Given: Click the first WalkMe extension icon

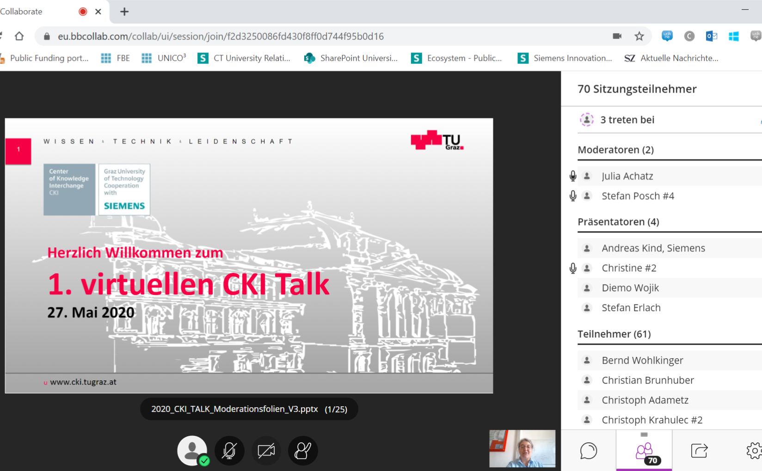Looking at the screenshot, I should 667,36.
